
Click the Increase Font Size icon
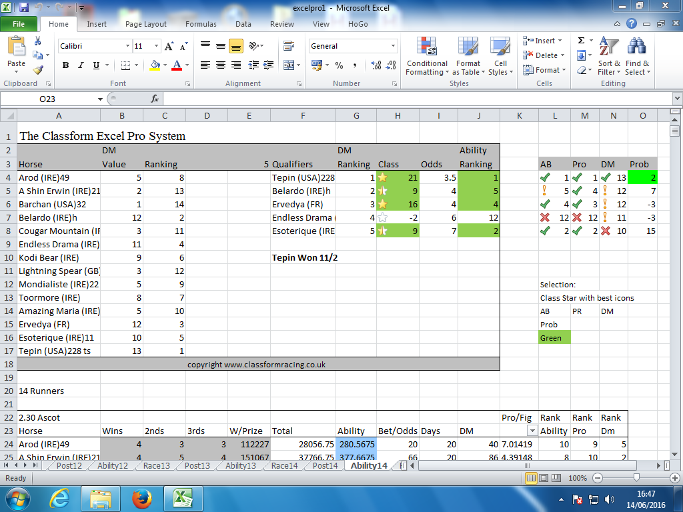coord(169,47)
